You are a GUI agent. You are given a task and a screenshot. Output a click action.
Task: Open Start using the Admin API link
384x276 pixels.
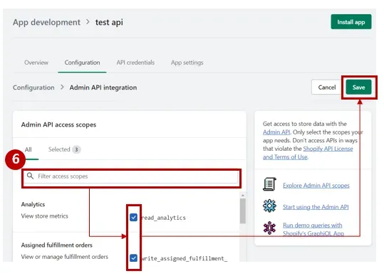click(x=316, y=207)
